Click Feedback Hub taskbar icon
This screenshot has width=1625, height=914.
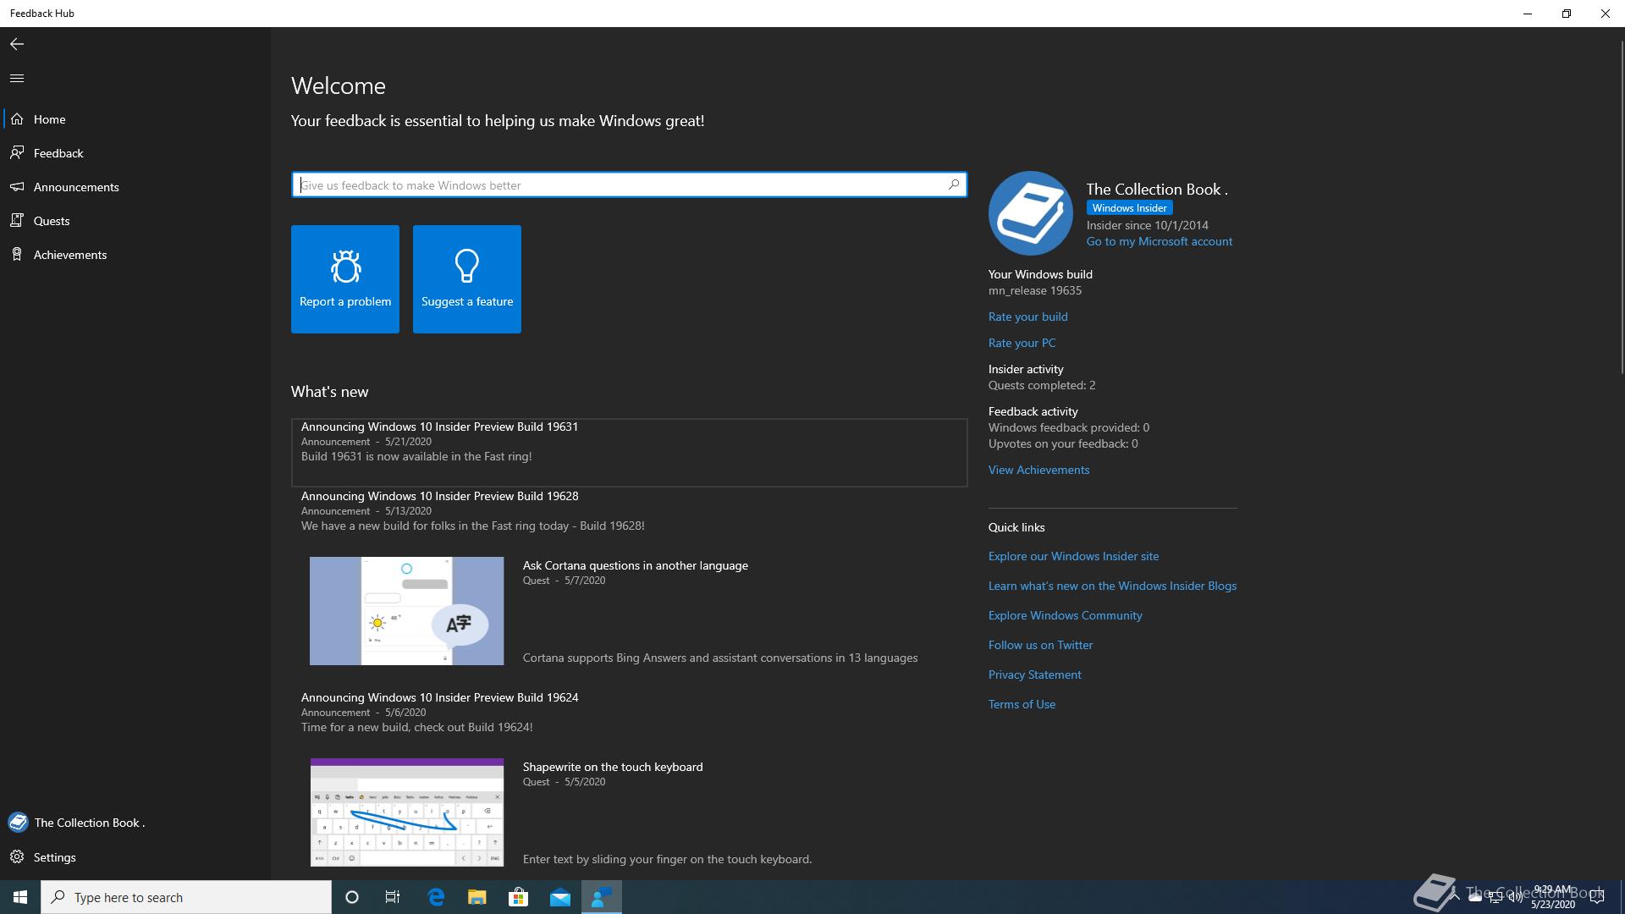click(x=601, y=897)
